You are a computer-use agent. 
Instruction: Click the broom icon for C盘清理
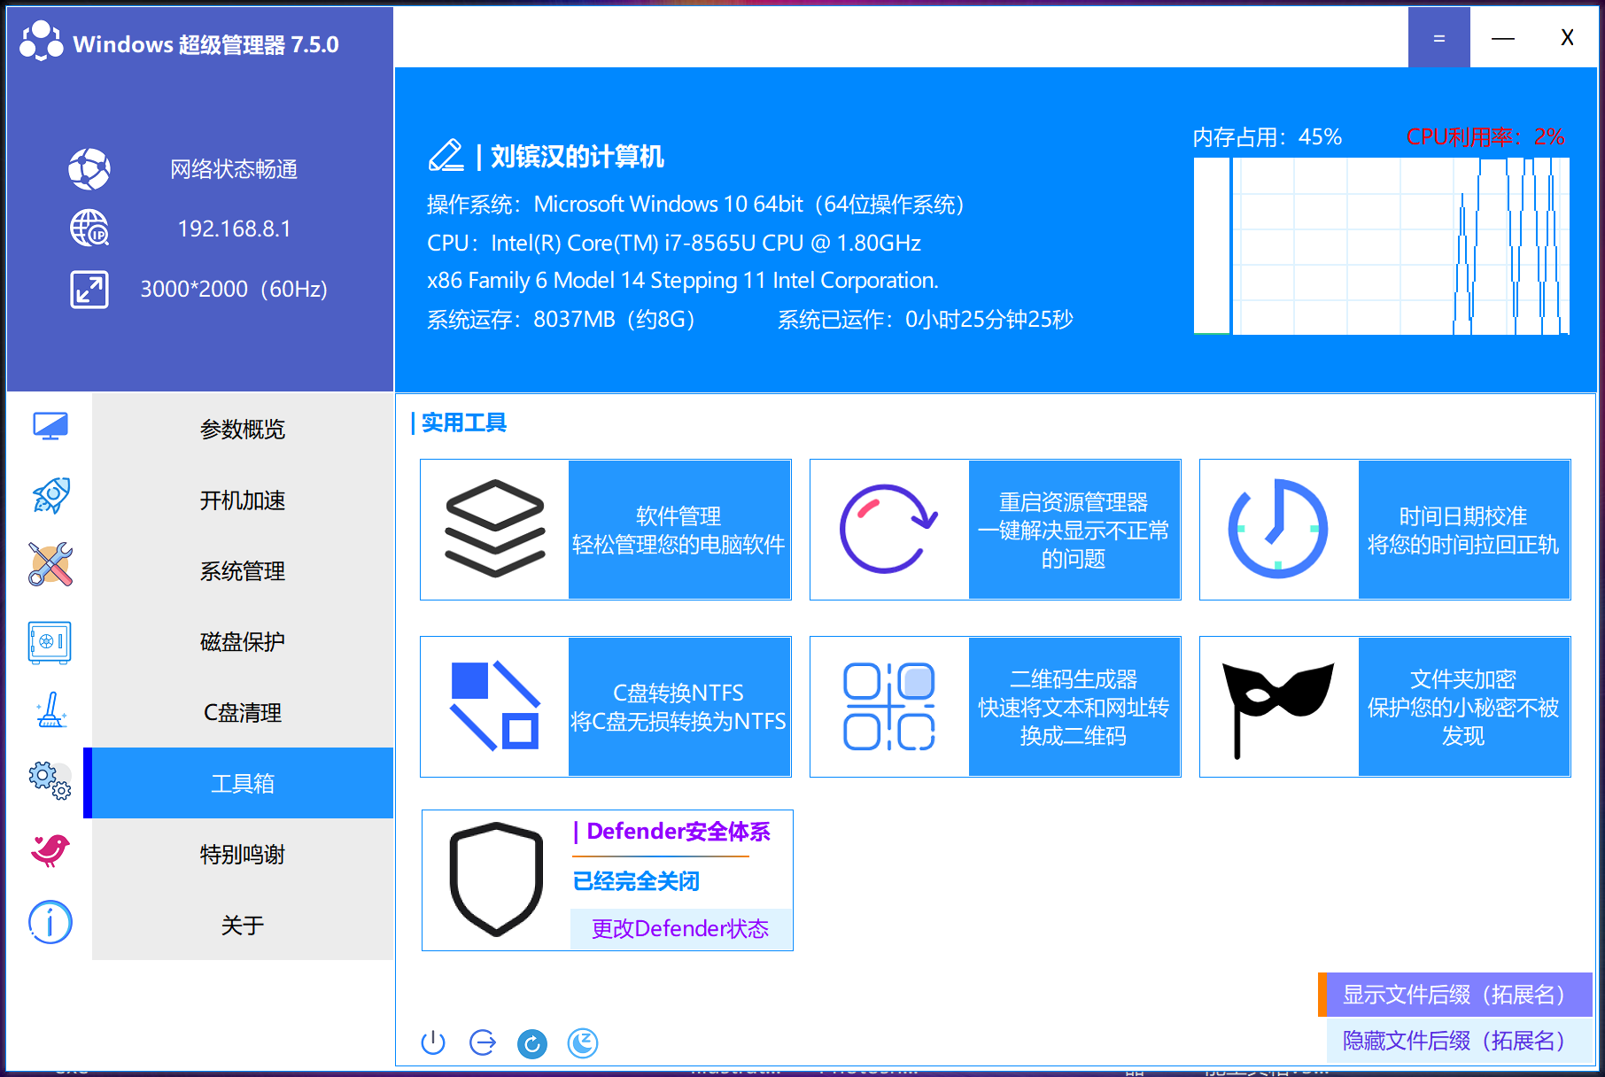pos(50,710)
